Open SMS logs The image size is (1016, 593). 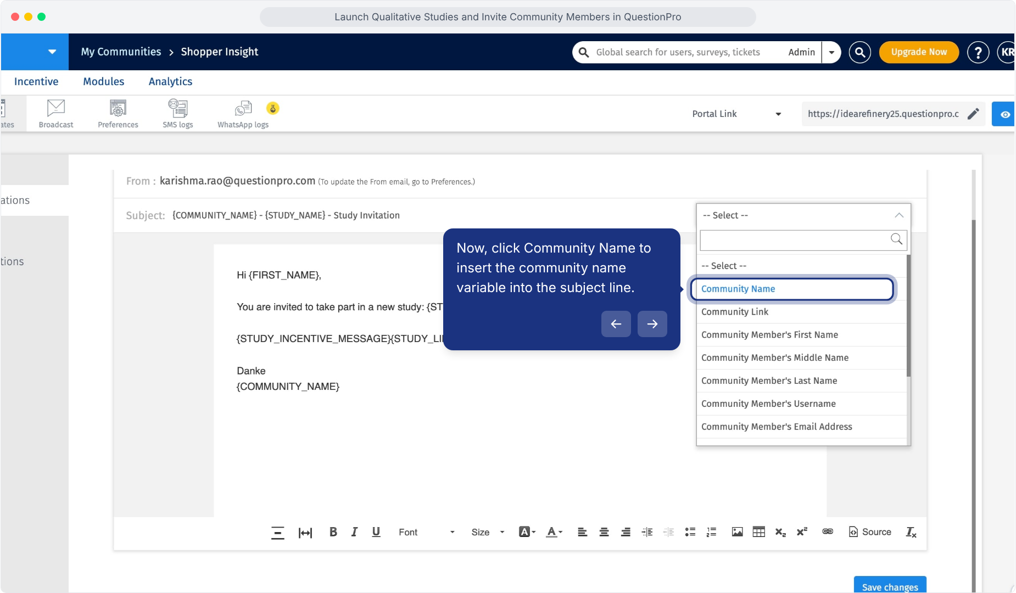coord(178,114)
